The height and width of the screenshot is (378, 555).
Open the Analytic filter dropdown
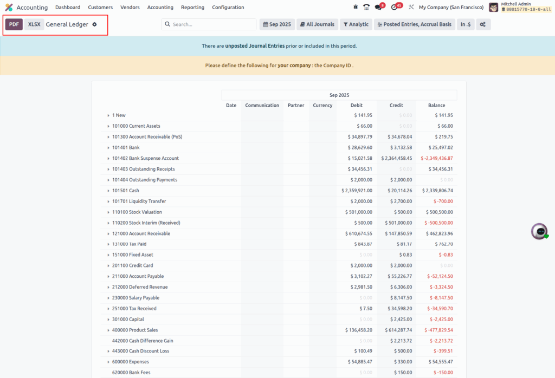click(x=356, y=24)
